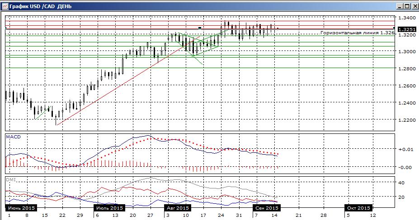
Task: Click date label 5 under Окт 2015
Action: tap(348, 215)
